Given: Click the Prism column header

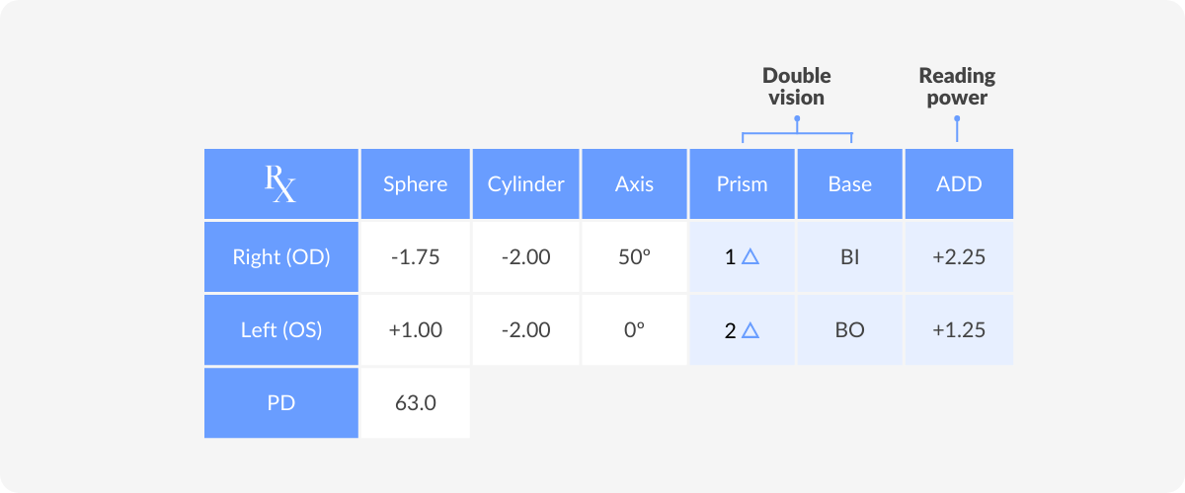Looking at the screenshot, I should [x=742, y=184].
